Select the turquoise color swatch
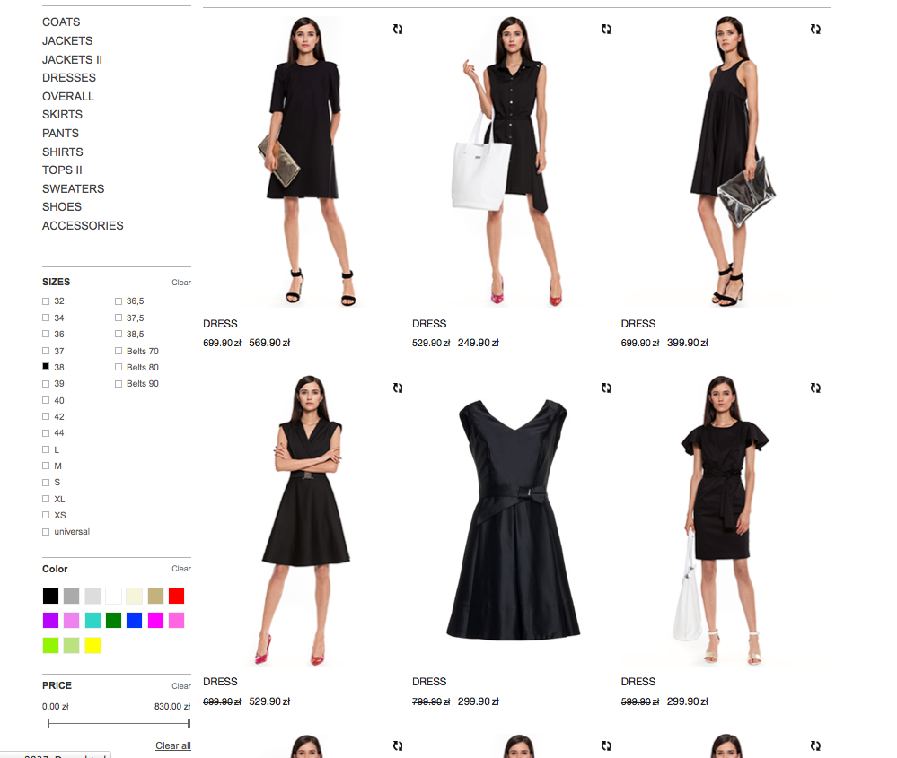The height and width of the screenshot is (758, 897). point(92,620)
